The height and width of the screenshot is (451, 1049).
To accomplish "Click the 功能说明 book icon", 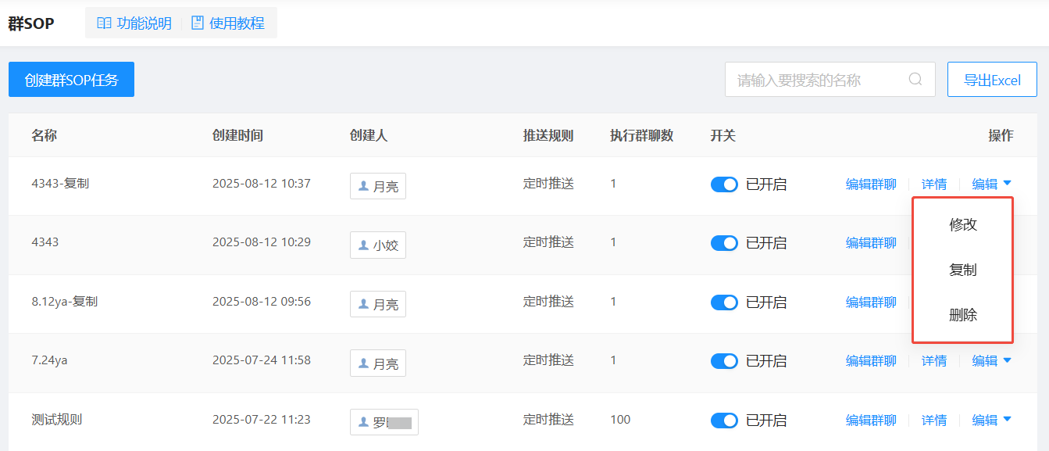I will pyautogui.click(x=104, y=23).
